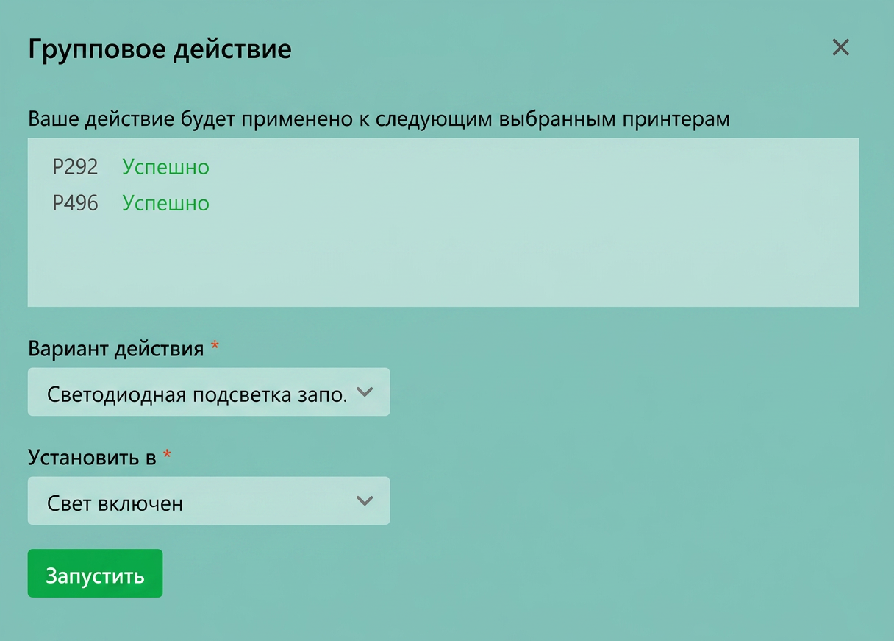The width and height of the screenshot is (894, 641).
Task: Click Успешно status next to P496
Action: (x=165, y=203)
